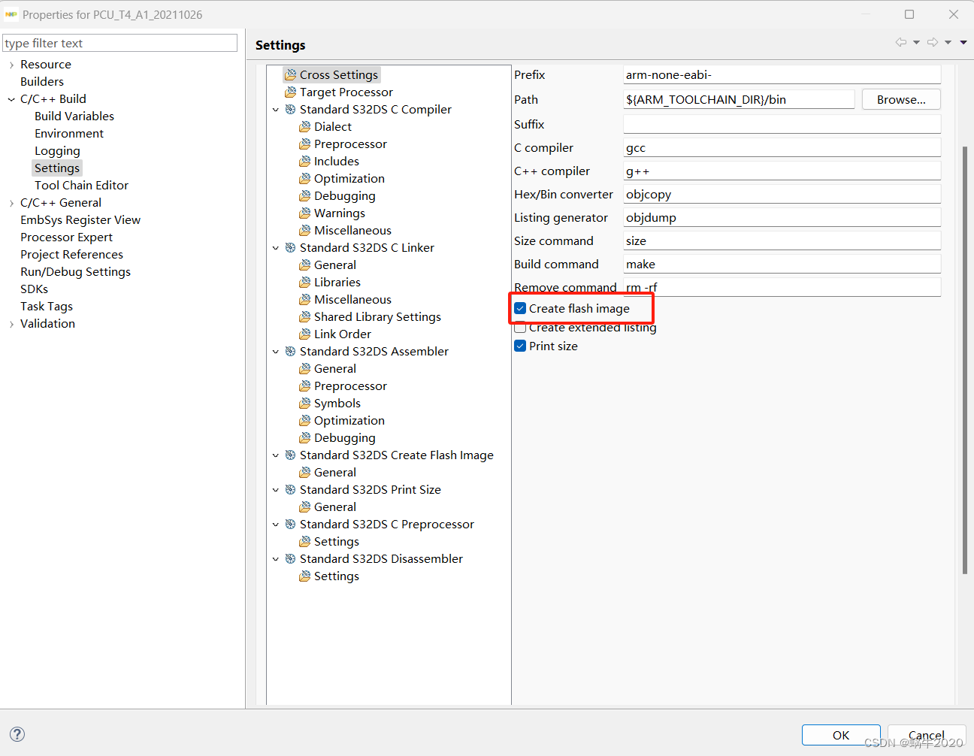Collapse Standard S32DS C Compiler node
This screenshot has width=974, height=756.
pyautogui.click(x=276, y=110)
